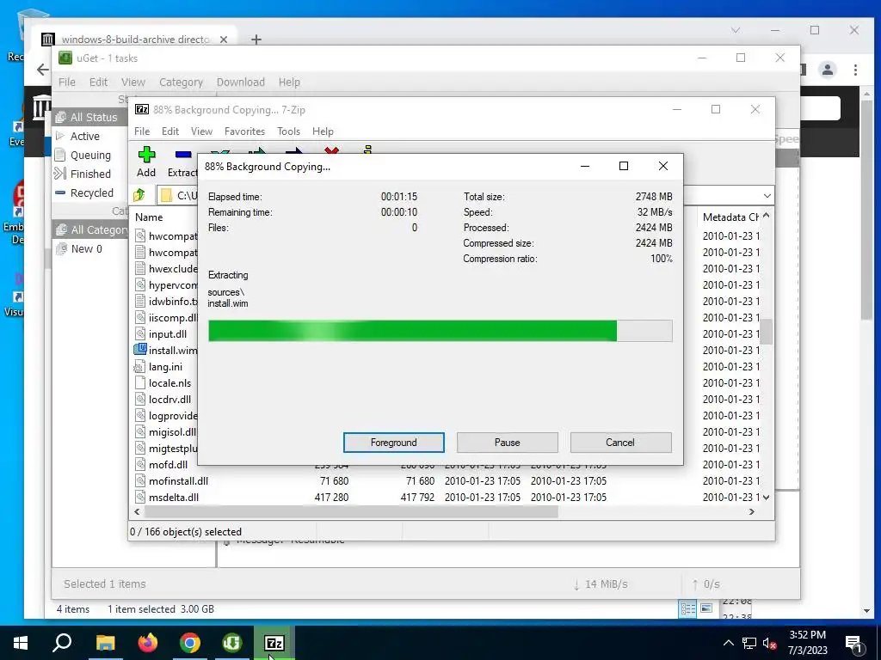Open uGet's Download menu
Viewport: 881px width, 660px height.
coord(241,82)
